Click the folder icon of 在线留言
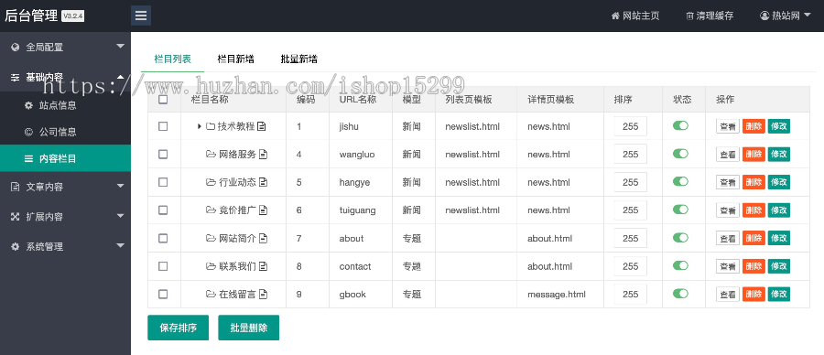This screenshot has width=824, height=355. [x=211, y=294]
